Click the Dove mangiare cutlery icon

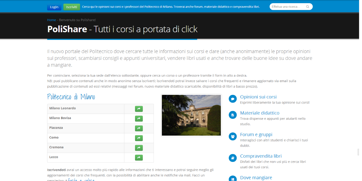pos(233,179)
